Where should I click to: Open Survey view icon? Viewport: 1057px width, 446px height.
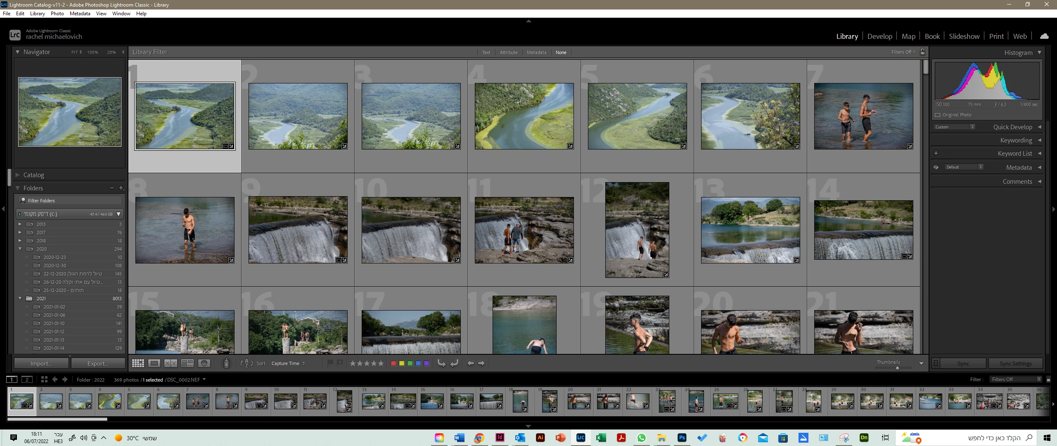187,363
